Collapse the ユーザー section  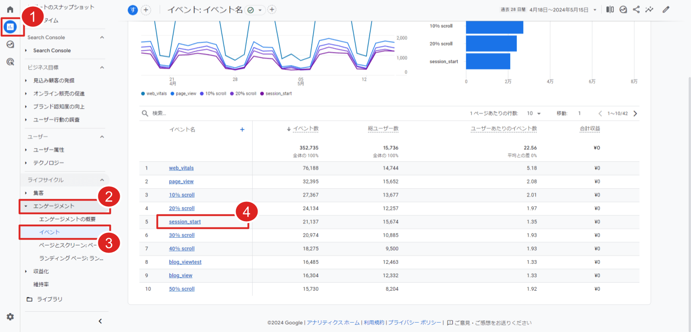coord(102,136)
